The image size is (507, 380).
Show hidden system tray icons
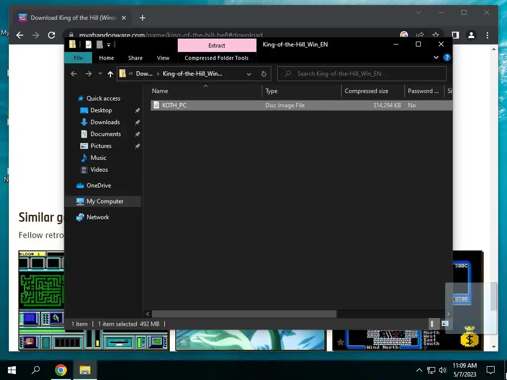pos(419,370)
